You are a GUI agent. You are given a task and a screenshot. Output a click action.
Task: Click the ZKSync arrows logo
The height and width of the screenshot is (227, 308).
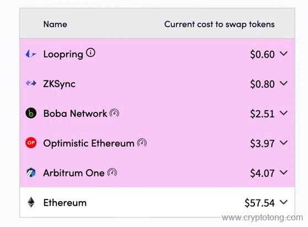coord(31,83)
